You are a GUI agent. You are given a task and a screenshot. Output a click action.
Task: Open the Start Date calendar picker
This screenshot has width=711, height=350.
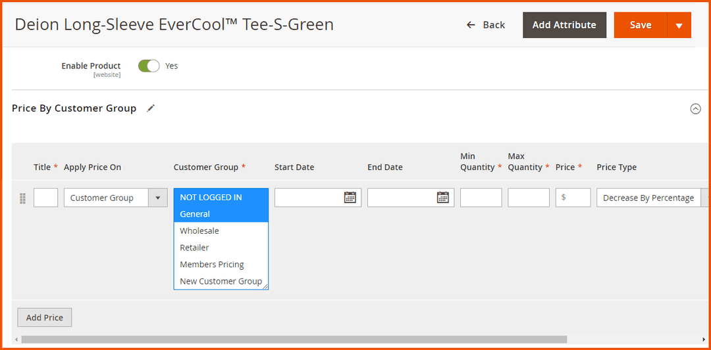pos(350,198)
